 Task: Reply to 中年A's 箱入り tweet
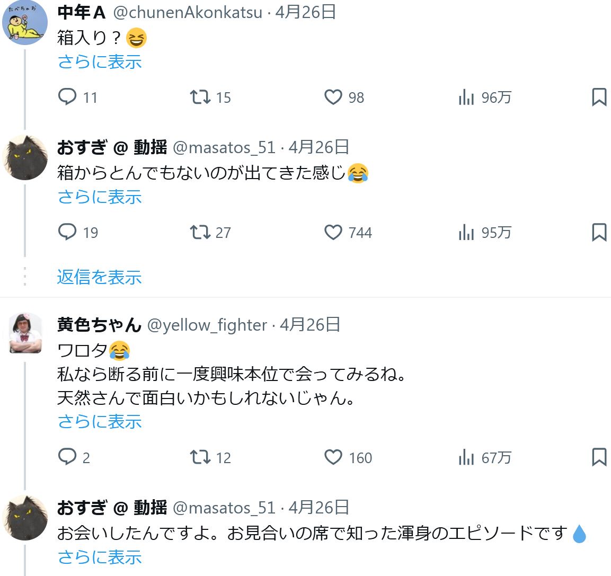[x=67, y=97]
